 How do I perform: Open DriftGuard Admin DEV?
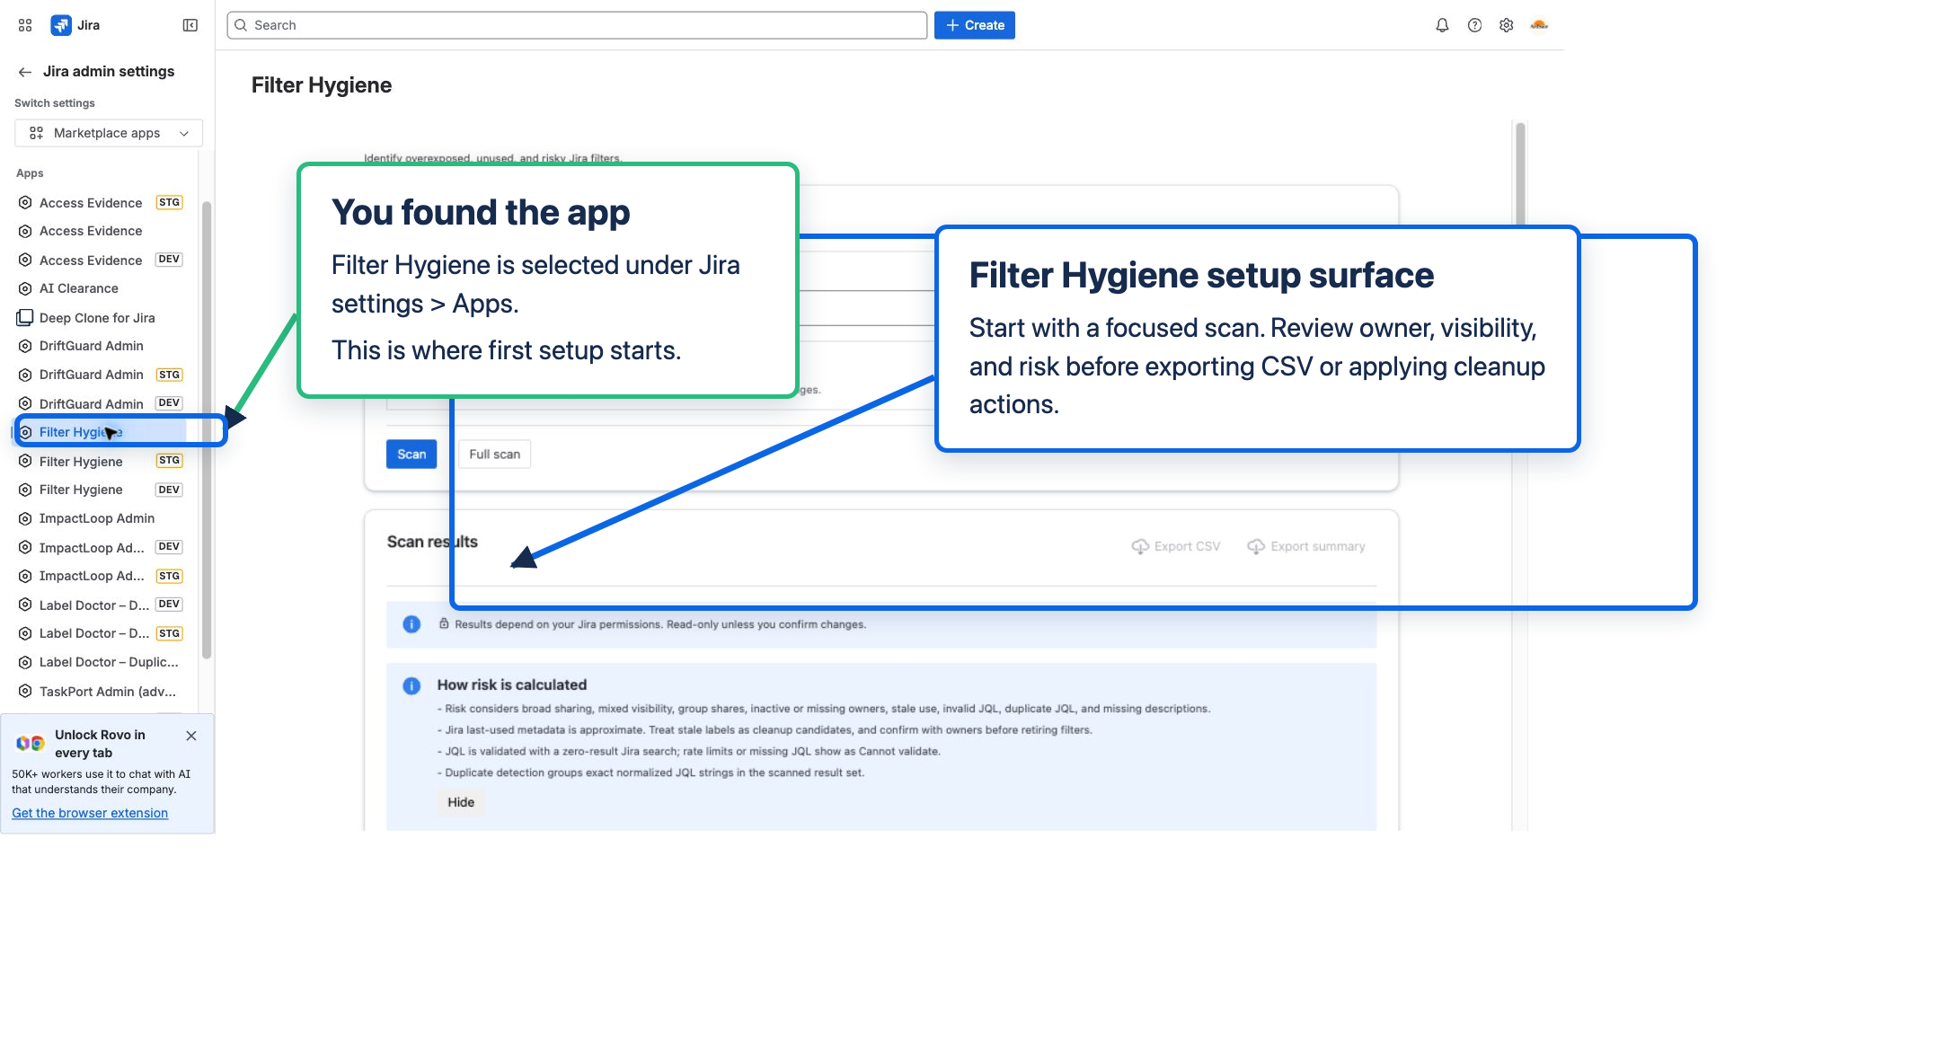point(101,403)
